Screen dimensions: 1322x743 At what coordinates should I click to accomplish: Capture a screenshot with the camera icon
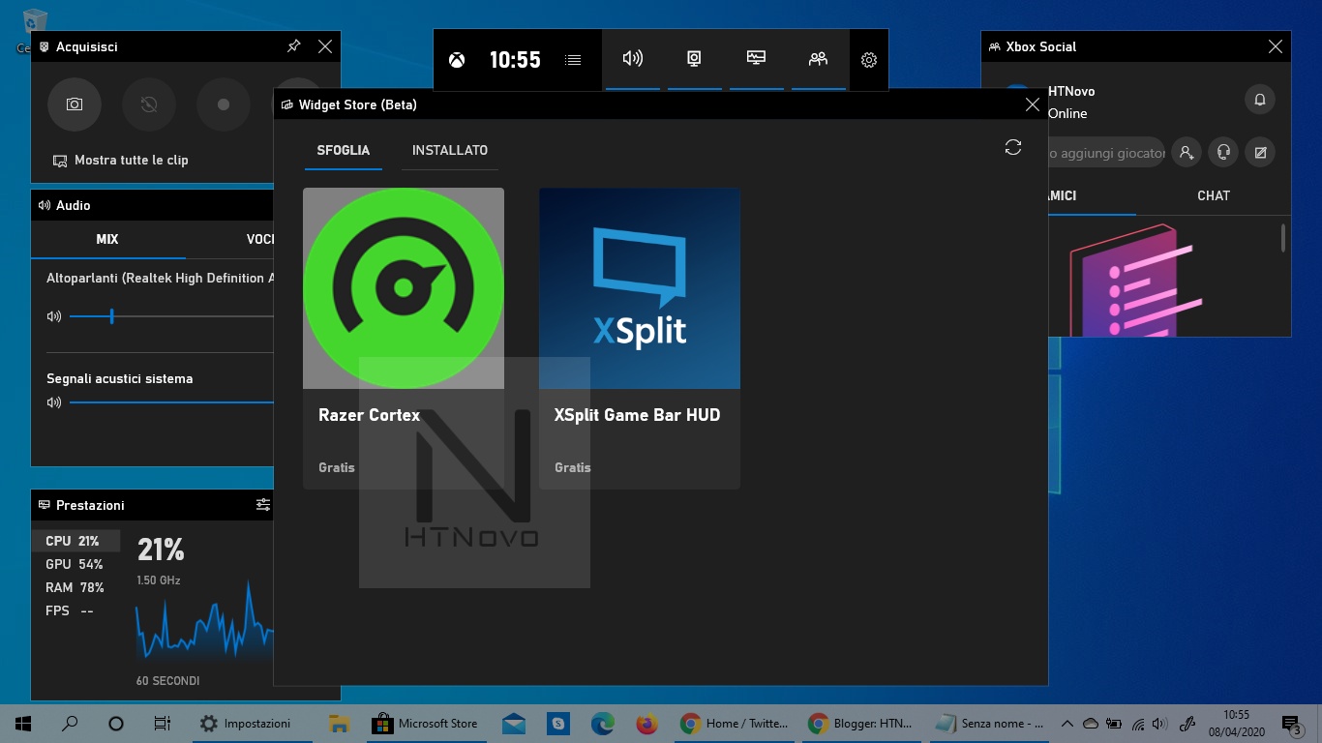click(x=74, y=104)
